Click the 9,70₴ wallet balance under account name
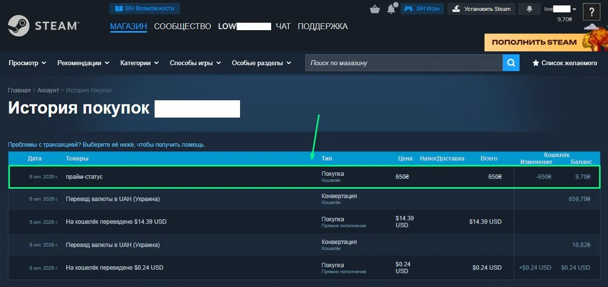The height and width of the screenshot is (287, 608). (x=565, y=19)
